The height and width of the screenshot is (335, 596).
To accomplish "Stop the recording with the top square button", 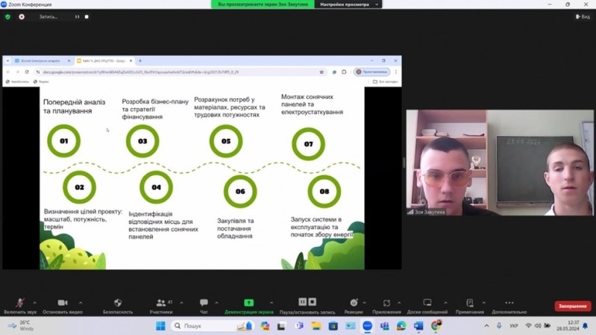I will click(x=87, y=16).
